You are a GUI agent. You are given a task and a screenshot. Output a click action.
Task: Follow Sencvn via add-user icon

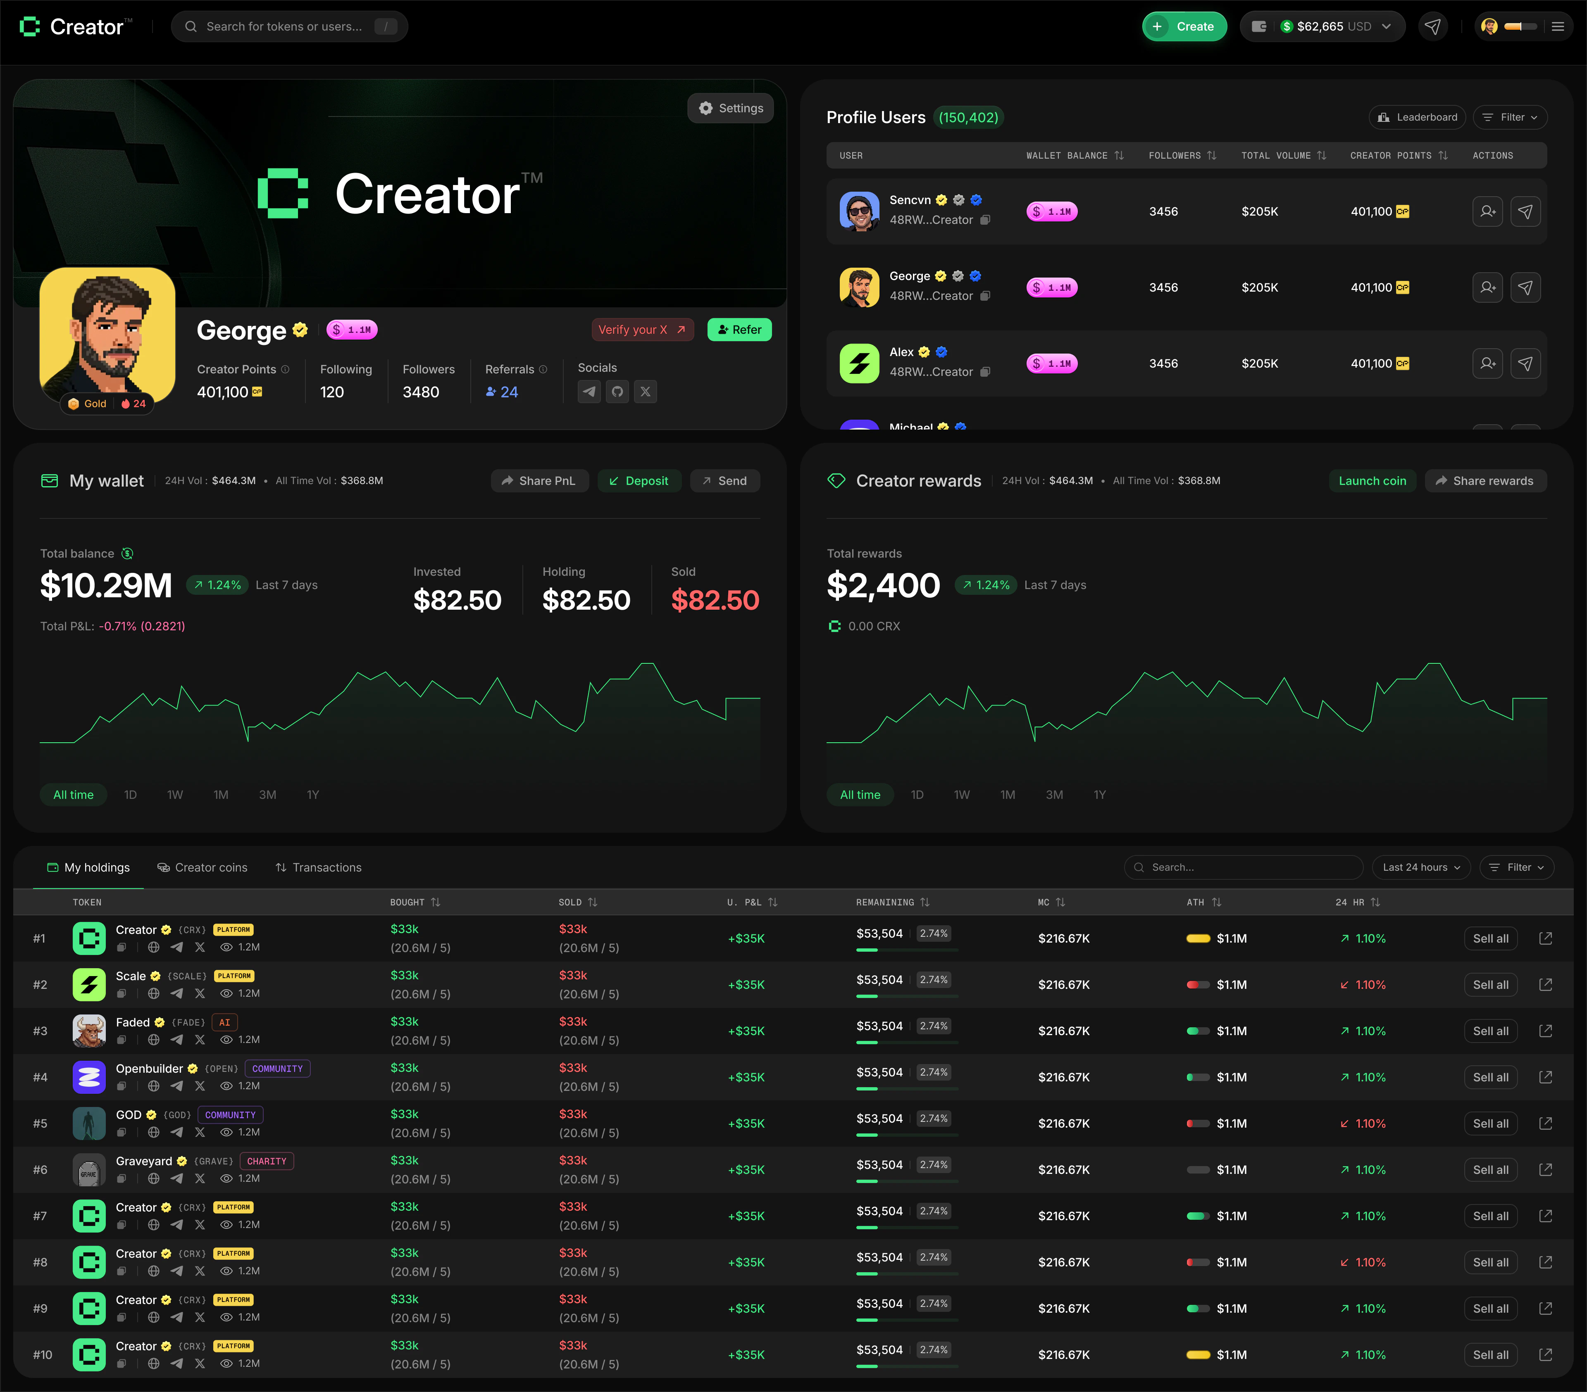[1488, 211]
